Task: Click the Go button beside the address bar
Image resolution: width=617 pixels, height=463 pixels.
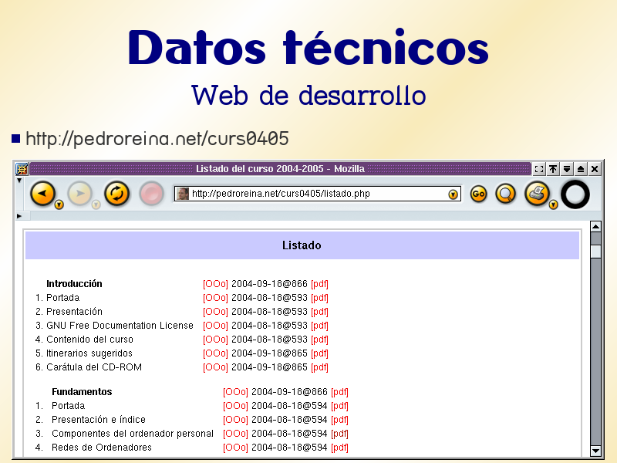Action: tap(478, 194)
